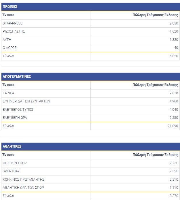Select the ΕΛΕΥΘΕΡΟΣ ΤΥΠΟΣ entry
This screenshot has height=204, width=180.
[x=18, y=110]
